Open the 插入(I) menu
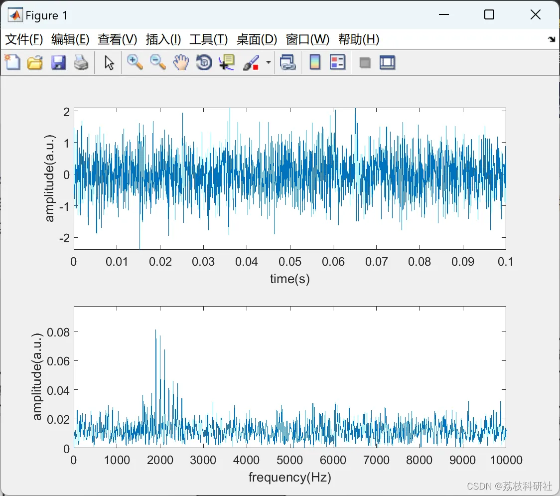The width and height of the screenshot is (560, 496). point(163,39)
